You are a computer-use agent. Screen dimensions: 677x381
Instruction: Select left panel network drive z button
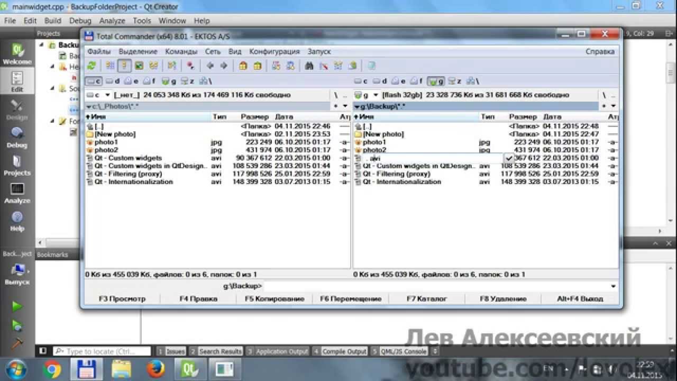pos(188,81)
